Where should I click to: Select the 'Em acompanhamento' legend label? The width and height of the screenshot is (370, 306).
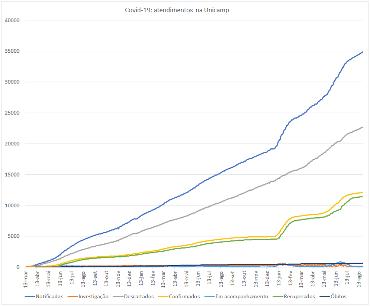242,296
